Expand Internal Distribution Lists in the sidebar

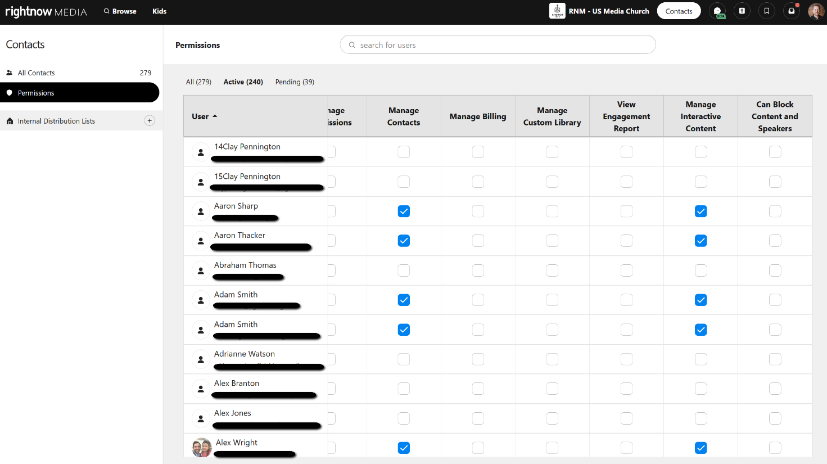[x=56, y=120]
